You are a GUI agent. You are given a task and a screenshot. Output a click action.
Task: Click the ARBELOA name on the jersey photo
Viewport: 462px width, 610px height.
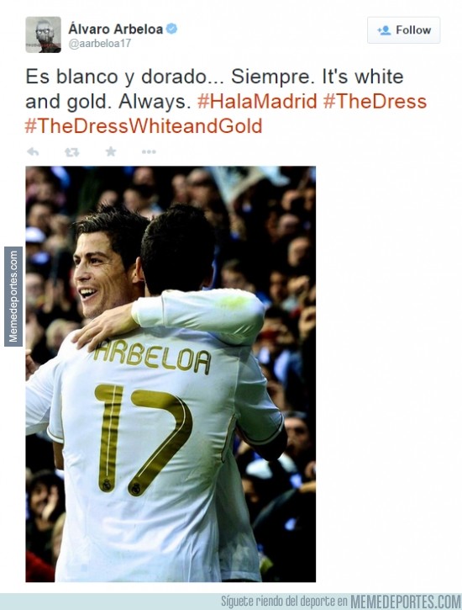153,357
